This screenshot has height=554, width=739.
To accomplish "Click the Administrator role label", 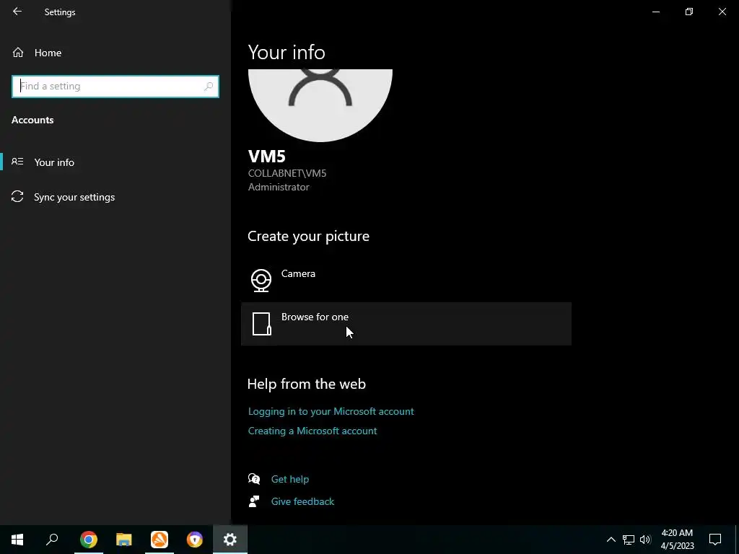I will tap(279, 187).
